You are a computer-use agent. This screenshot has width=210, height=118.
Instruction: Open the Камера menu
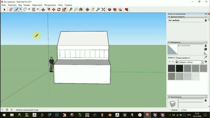click(x=27, y=5)
